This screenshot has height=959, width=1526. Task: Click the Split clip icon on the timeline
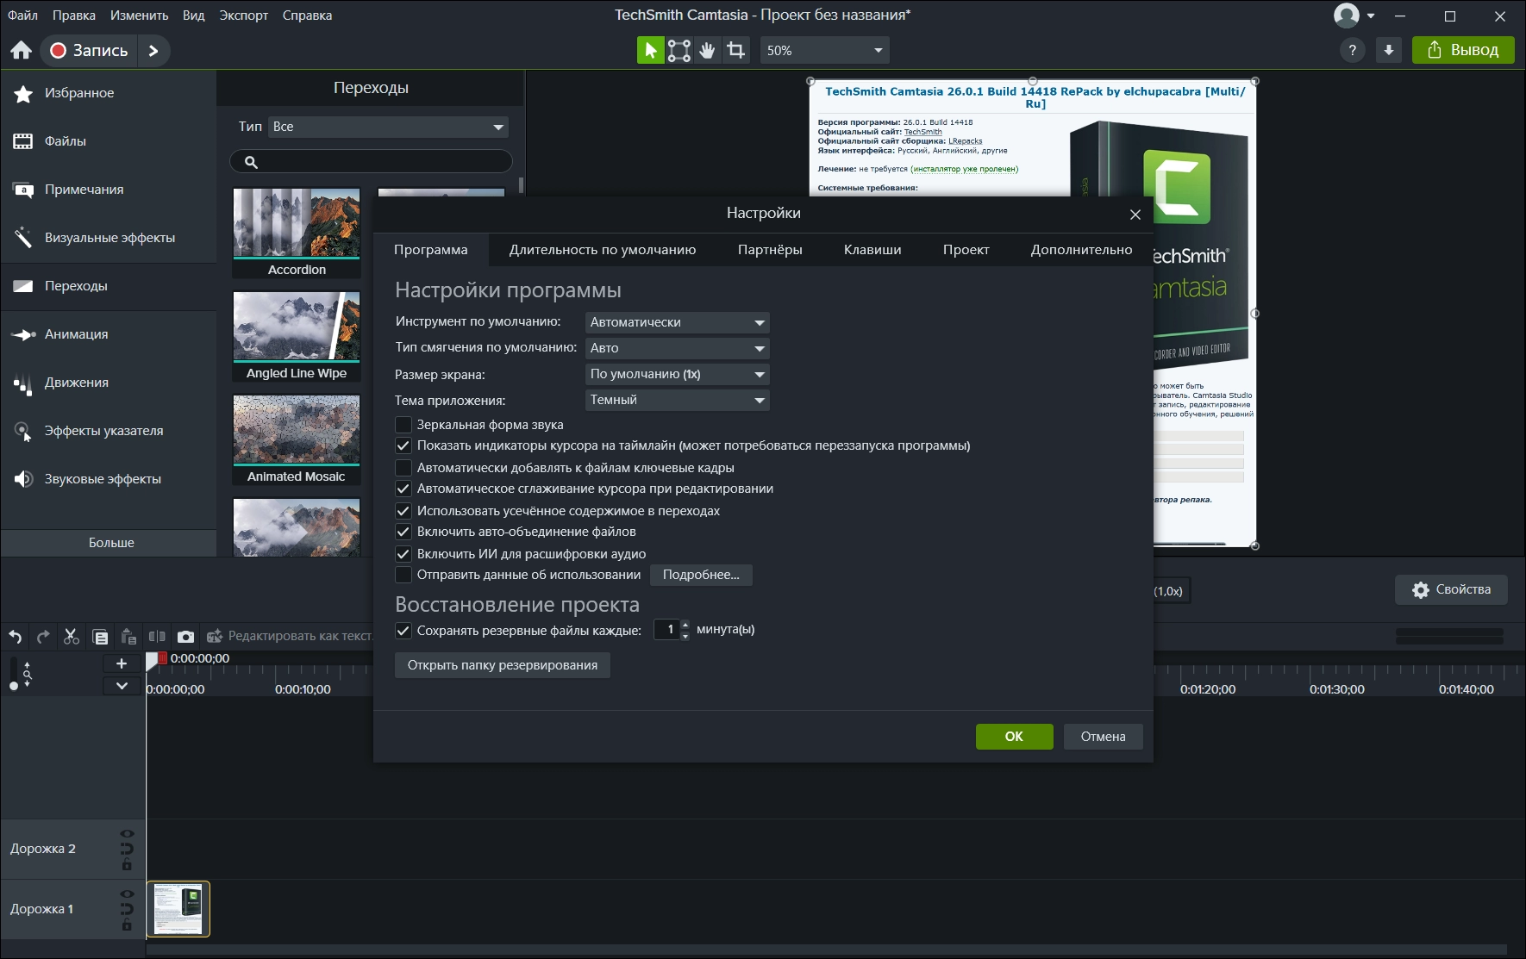tap(157, 637)
